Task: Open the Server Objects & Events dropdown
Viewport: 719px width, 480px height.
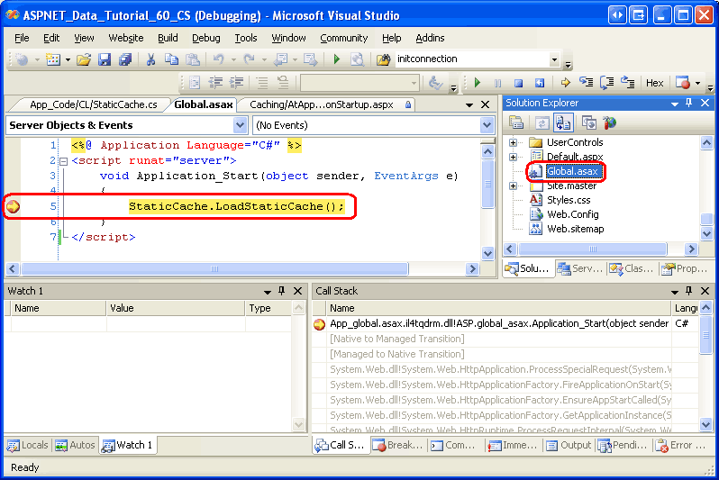Action: [126, 125]
